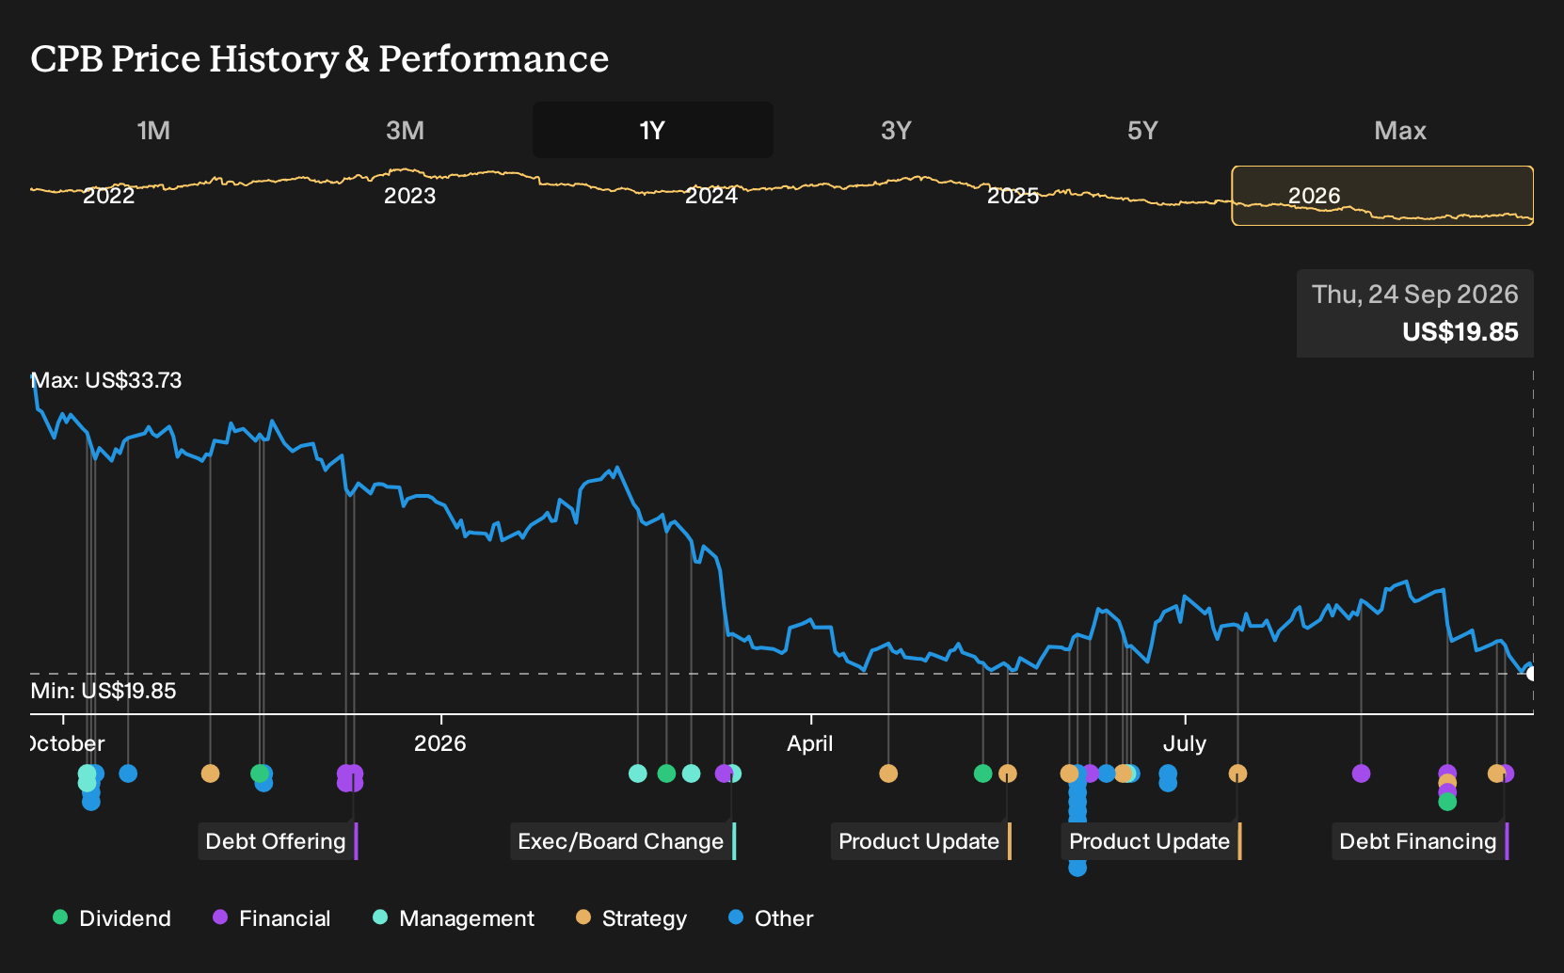
Task: Open the Exec/Board Change event label
Action: [x=622, y=841]
